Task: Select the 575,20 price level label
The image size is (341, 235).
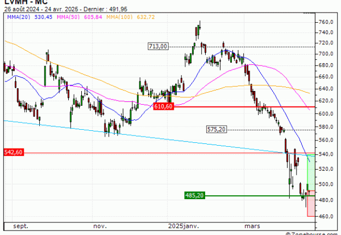Action: 217,129
